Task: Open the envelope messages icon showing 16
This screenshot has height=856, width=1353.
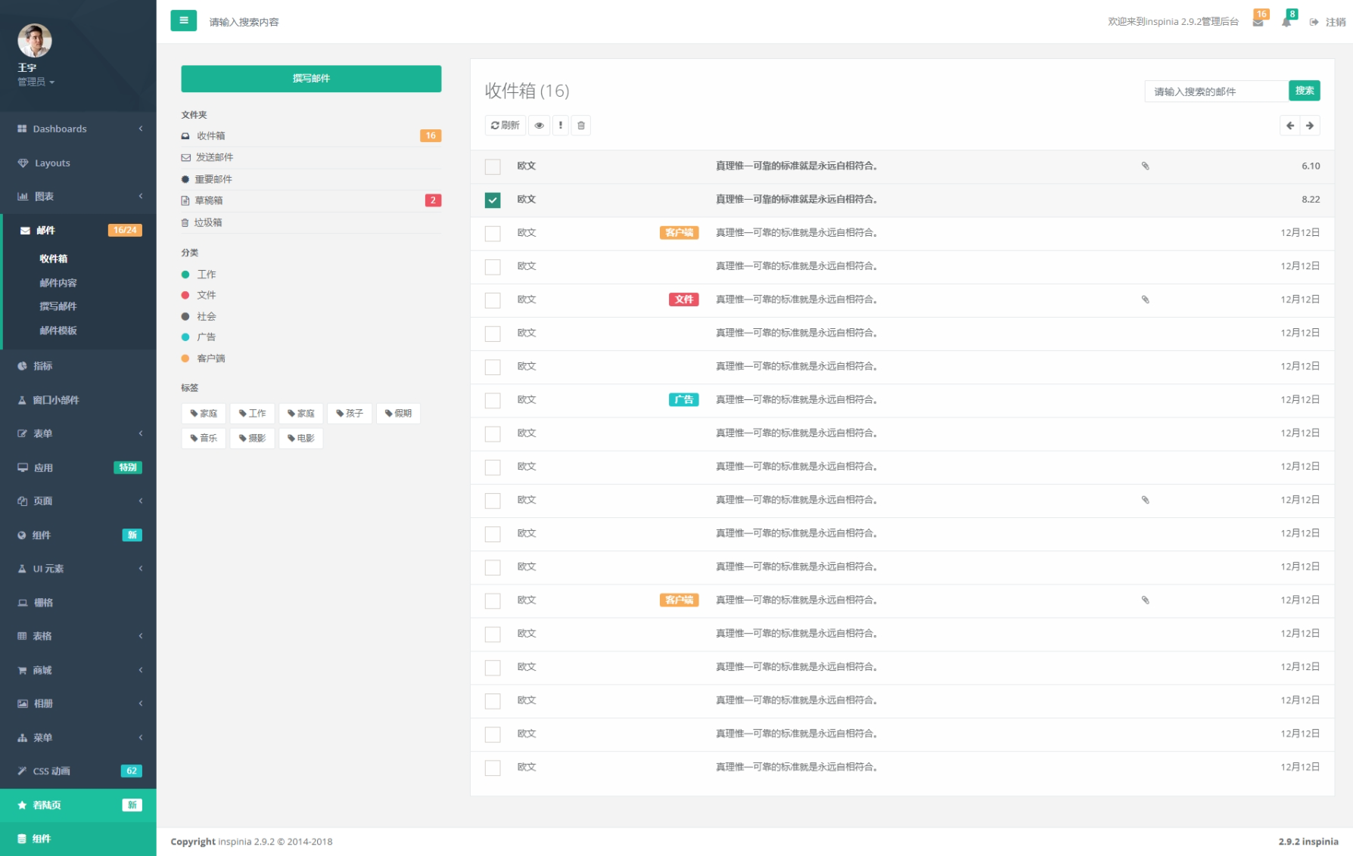Action: pyautogui.click(x=1258, y=21)
